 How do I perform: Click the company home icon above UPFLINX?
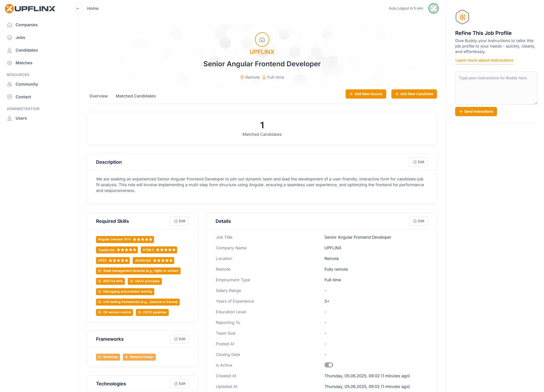point(262,39)
